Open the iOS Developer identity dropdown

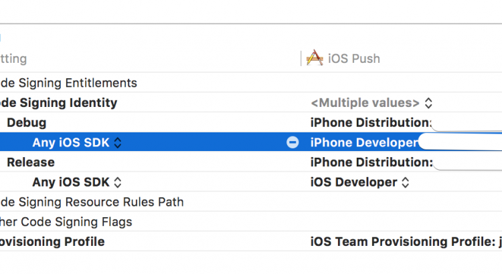point(360,182)
